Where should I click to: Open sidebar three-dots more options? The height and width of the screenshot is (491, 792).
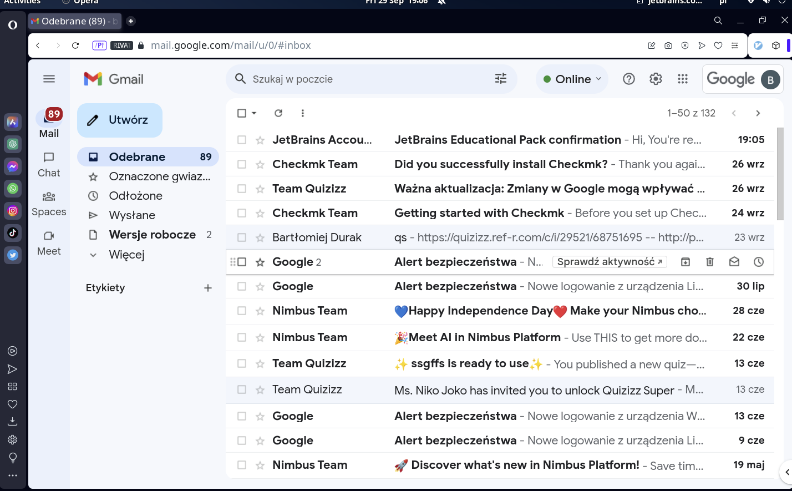pyautogui.click(x=12, y=475)
